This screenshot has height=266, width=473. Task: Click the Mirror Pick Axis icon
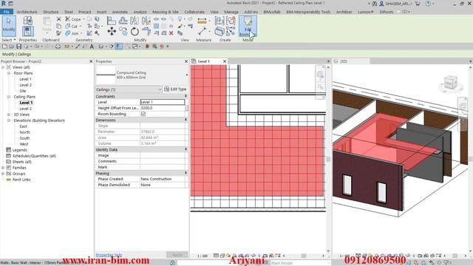135,21
